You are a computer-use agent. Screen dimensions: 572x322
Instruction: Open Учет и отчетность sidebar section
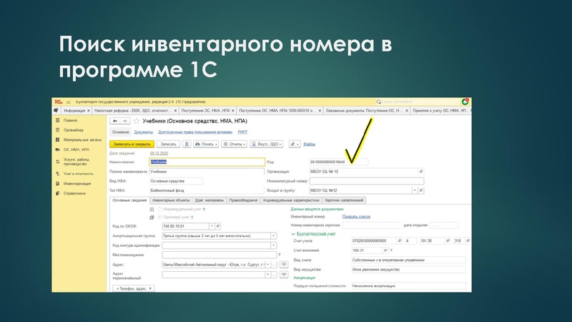point(79,174)
